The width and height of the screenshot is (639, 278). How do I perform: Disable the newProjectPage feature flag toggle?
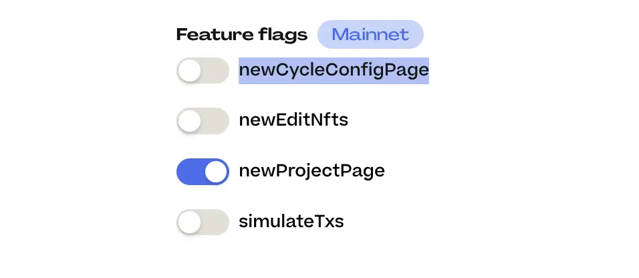pyautogui.click(x=203, y=172)
